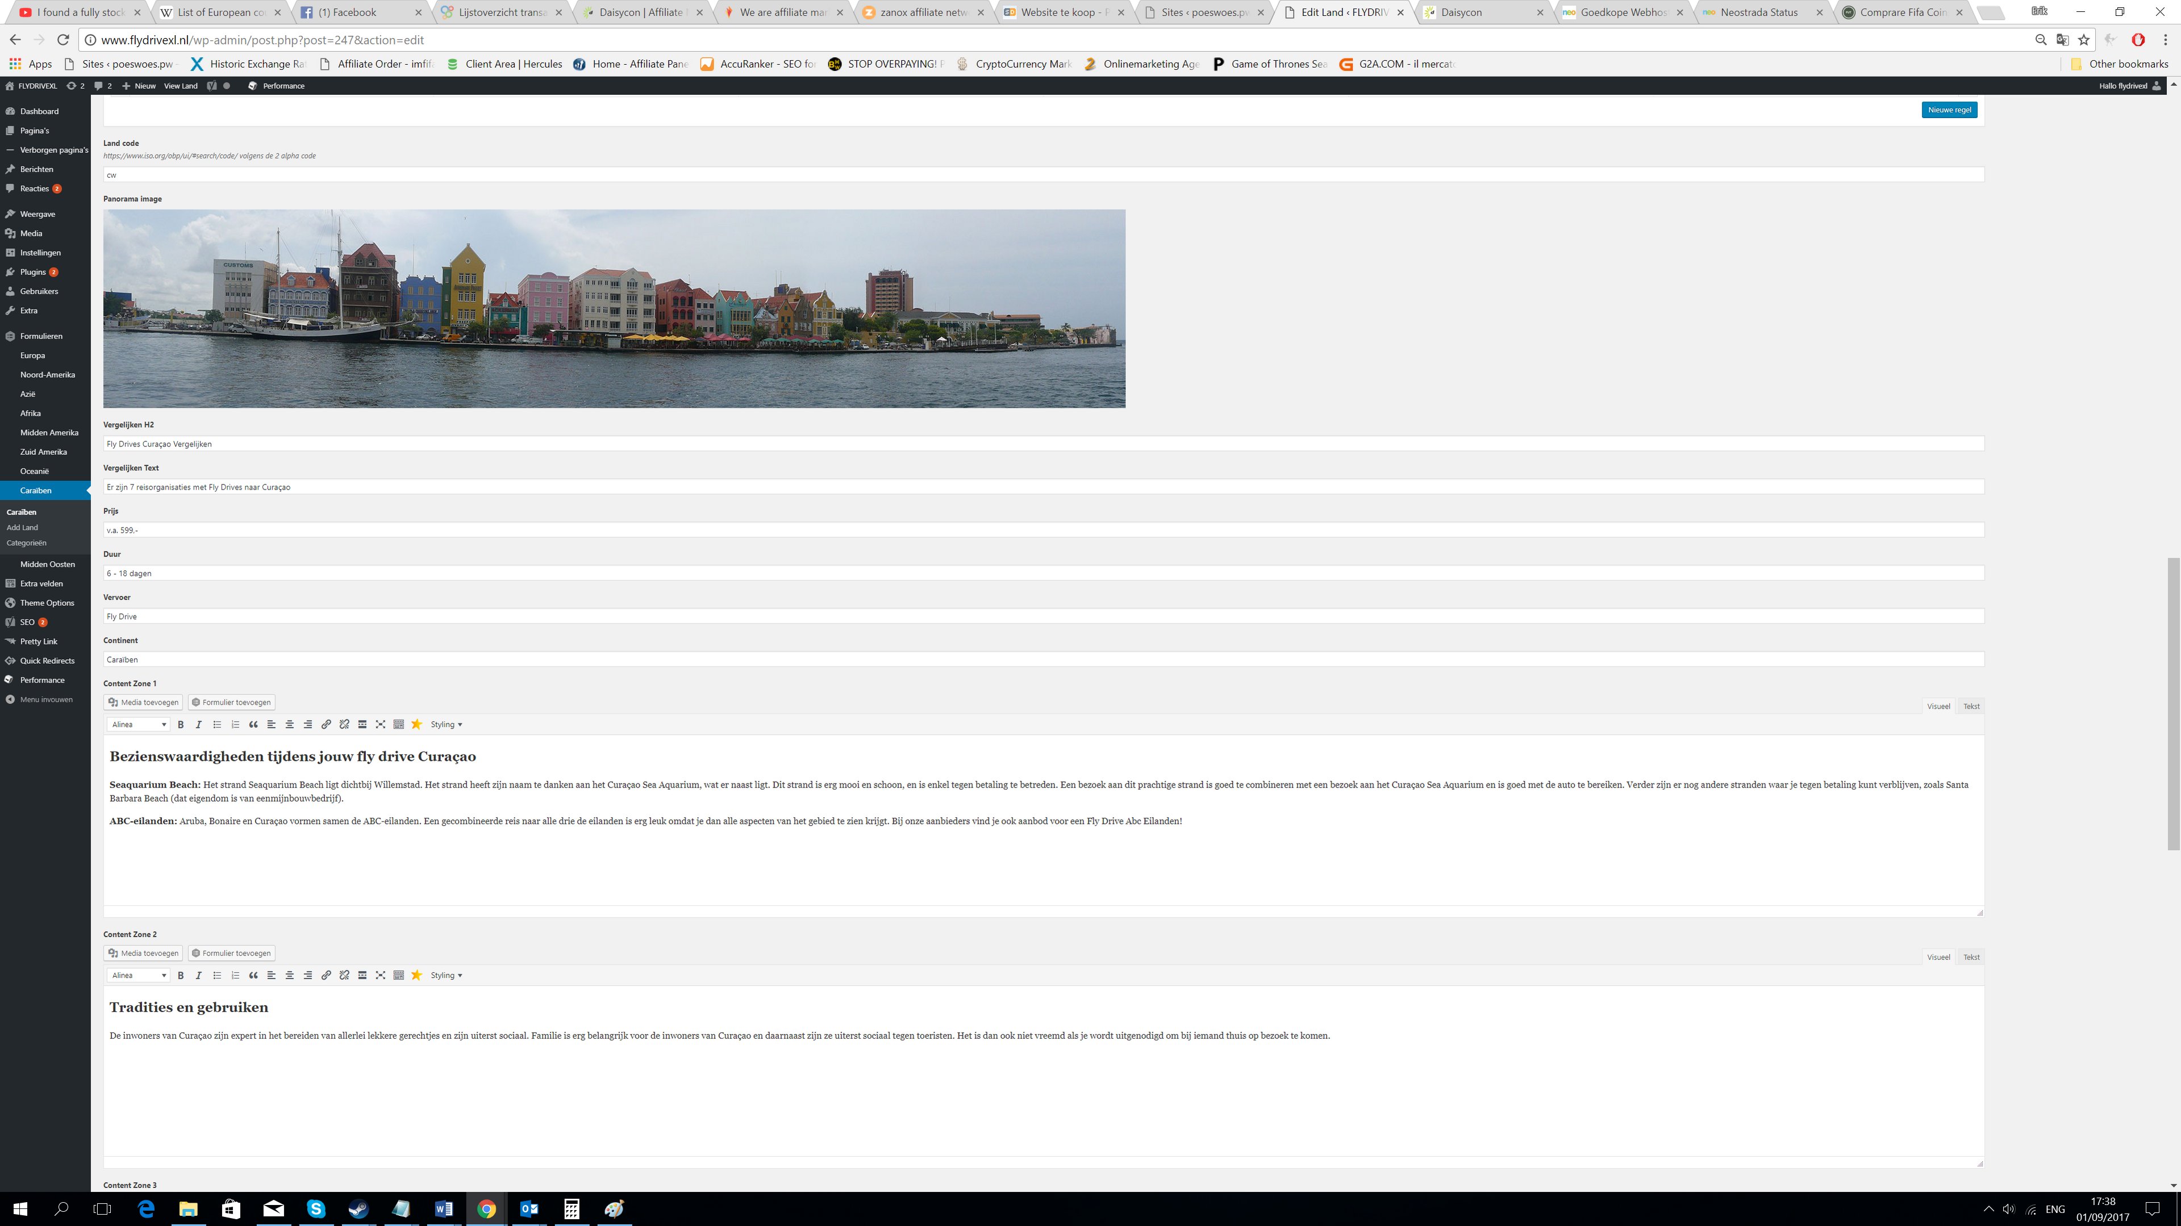2181x1226 pixels.
Task: Open Midden Oosten menu item
Action: (47, 564)
